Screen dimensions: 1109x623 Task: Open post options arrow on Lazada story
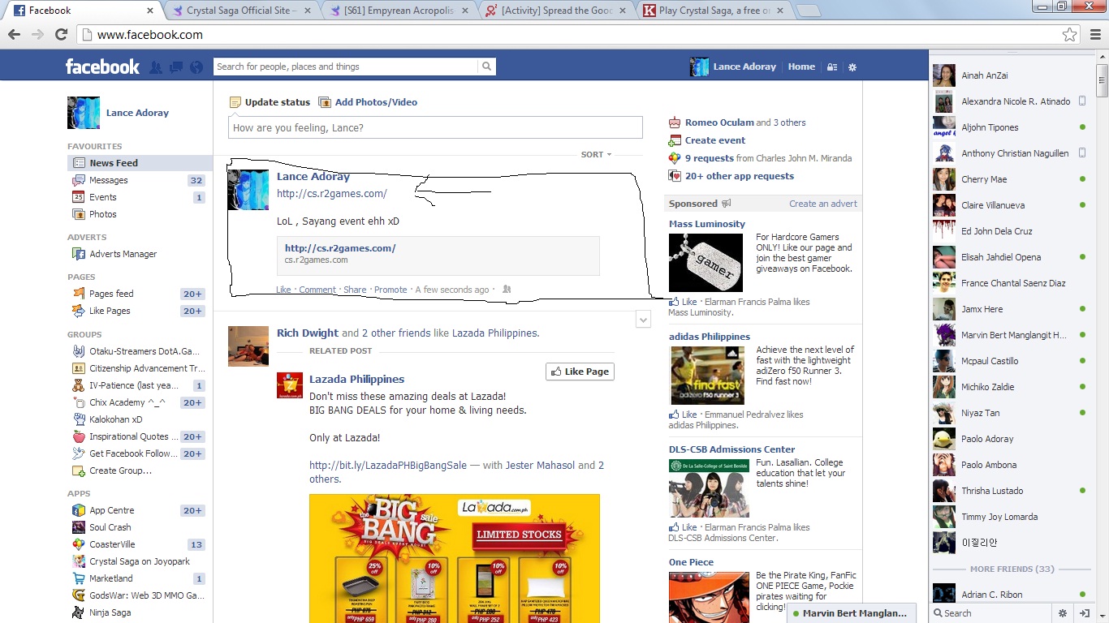pos(643,320)
